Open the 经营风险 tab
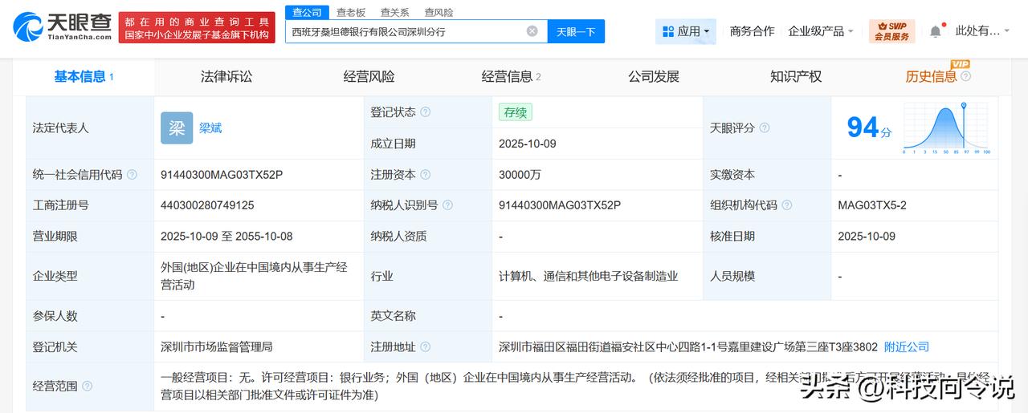The width and height of the screenshot is (1028, 413). point(369,76)
